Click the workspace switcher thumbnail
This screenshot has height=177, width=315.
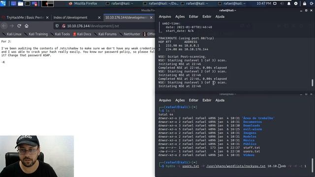(x=48, y=3)
